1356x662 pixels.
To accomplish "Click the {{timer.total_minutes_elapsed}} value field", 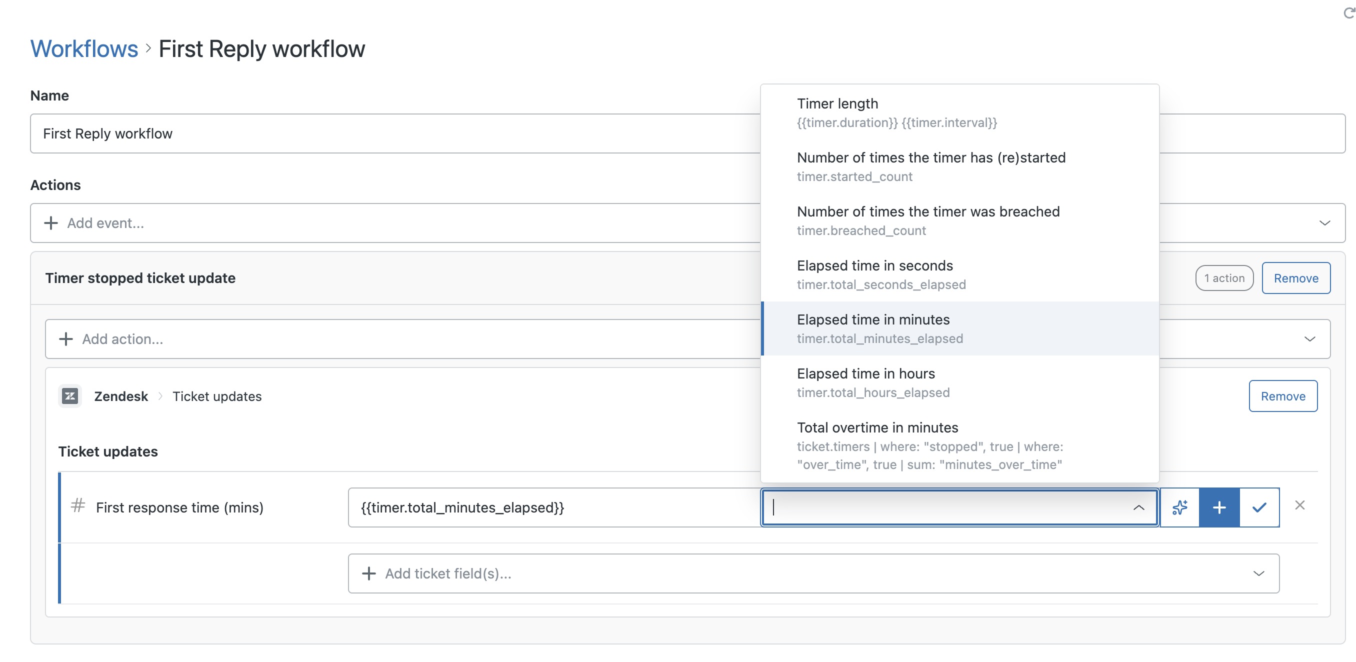I will (x=554, y=507).
